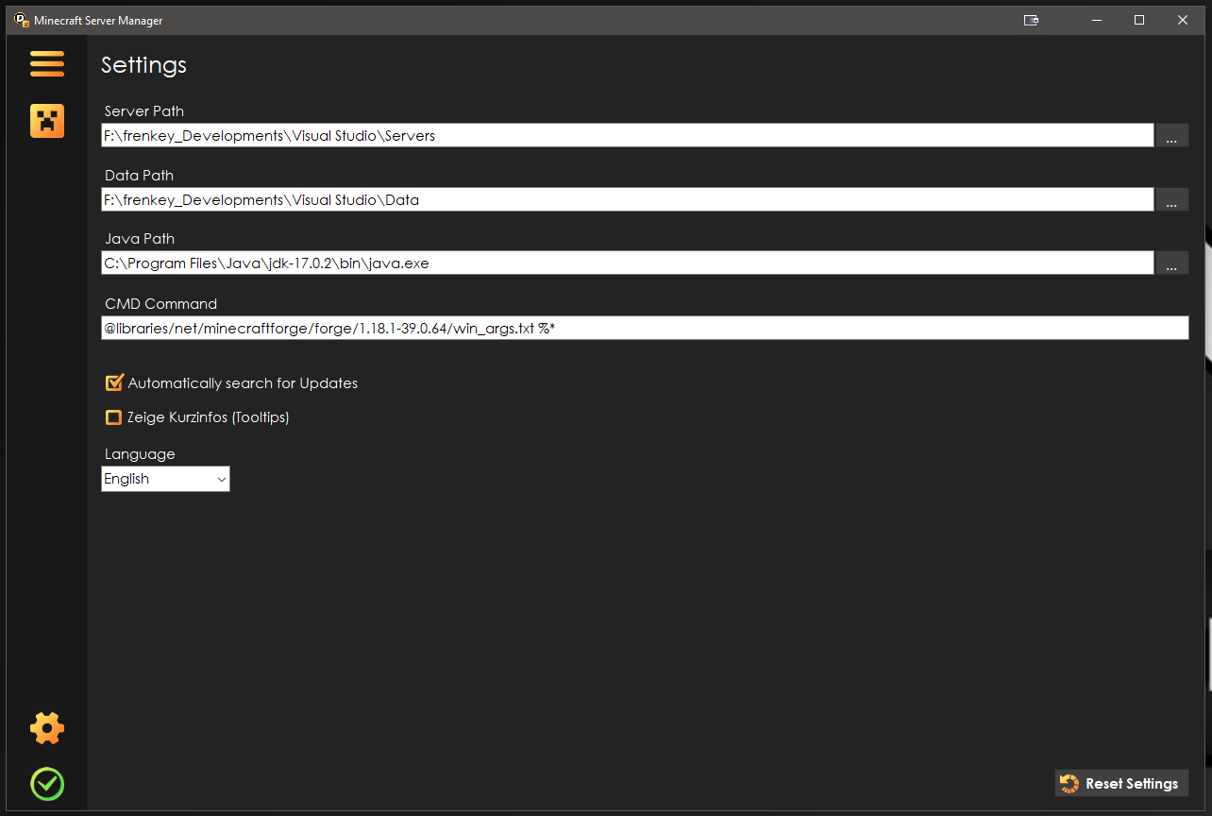
Task: Browse for Data Path using ellipsis button
Action: [x=1171, y=199]
